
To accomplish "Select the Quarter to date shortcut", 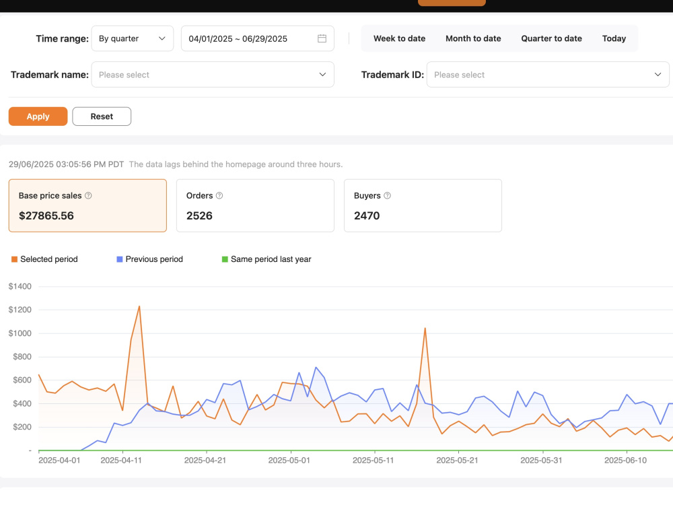I will pos(552,38).
